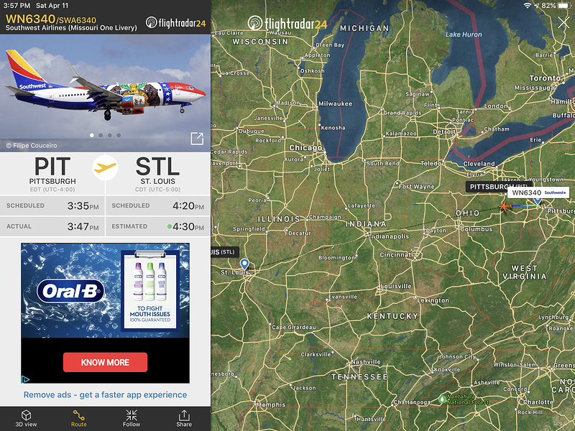Open the Share option
This screenshot has width=575, height=431.
tap(184, 418)
